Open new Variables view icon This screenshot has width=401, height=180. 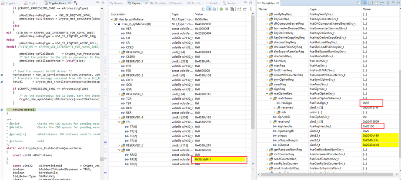coord(376,3)
